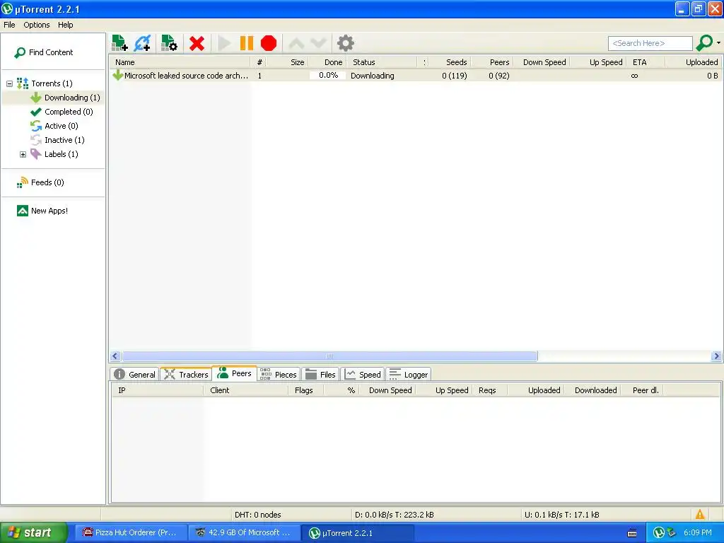
Task: Sort by torrent list Up Speed header
Action: tap(598, 62)
